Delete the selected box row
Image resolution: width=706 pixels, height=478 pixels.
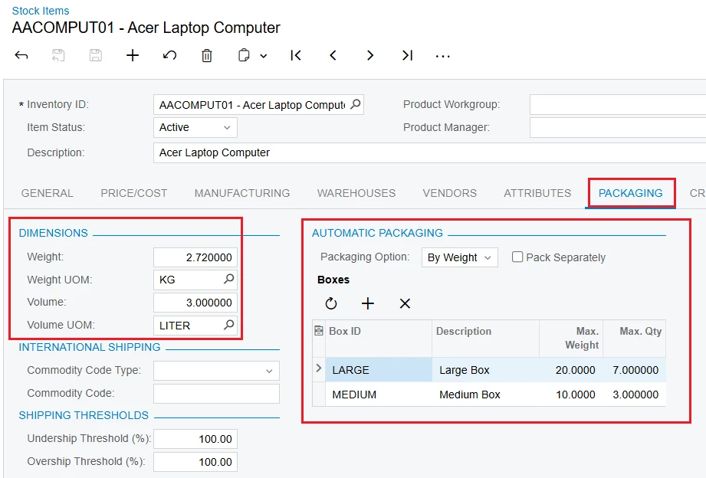405,303
